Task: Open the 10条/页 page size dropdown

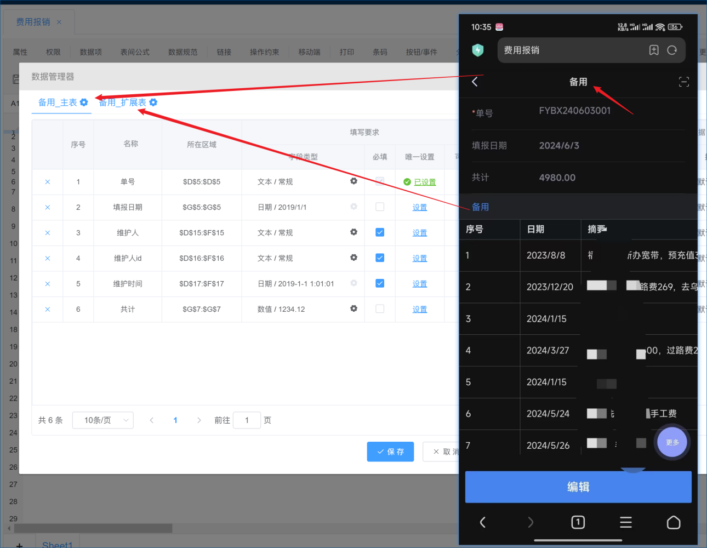Action: [103, 420]
